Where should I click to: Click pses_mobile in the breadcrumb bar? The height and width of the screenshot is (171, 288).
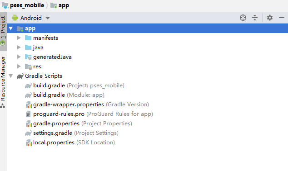27,5
